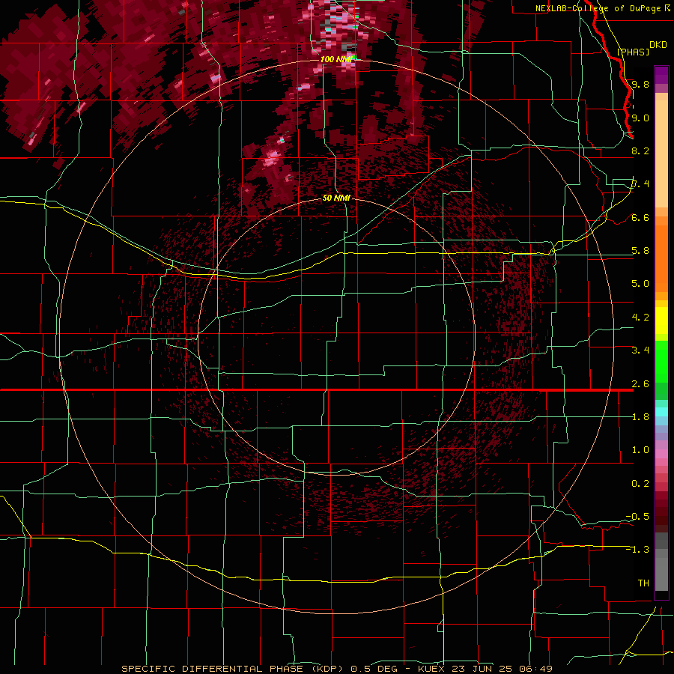The width and height of the screenshot is (674, 674).
Task: Click the 1.8 value on the color scale
Action: click(640, 417)
